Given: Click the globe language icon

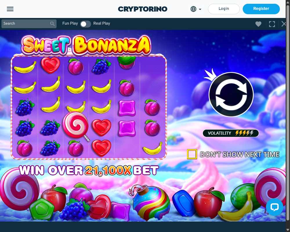Looking at the screenshot, I should point(193,9).
